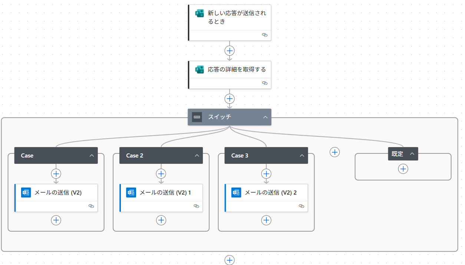Click the connection link icon on the trigger card
The image size is (465, 265).
click(x=264, y=35)
